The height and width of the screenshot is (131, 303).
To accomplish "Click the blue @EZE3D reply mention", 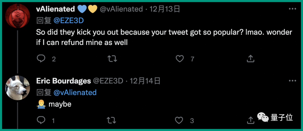I will 69,20.
